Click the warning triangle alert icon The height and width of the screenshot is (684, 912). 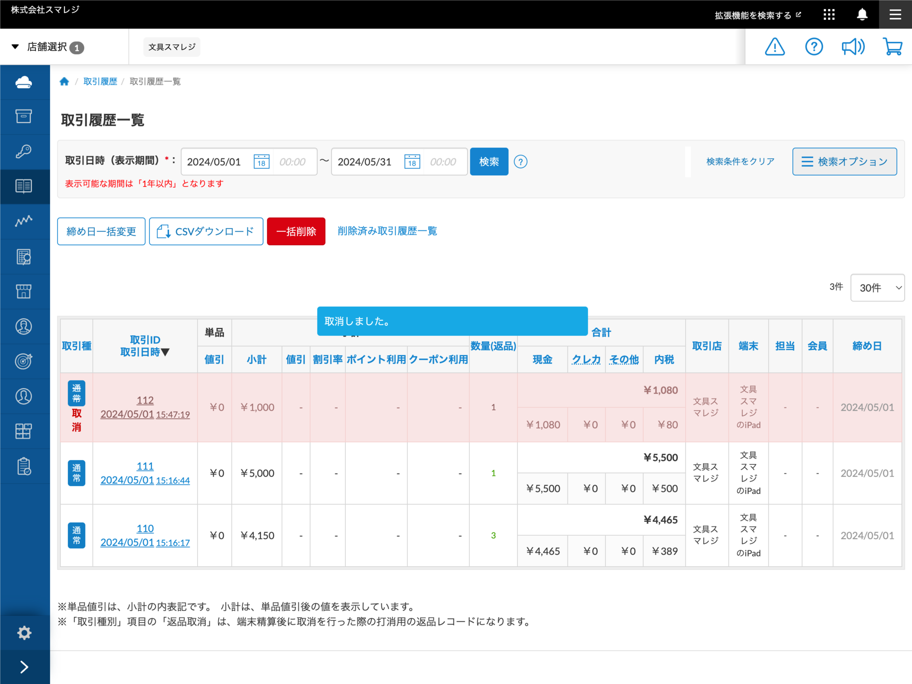[775, 47]
